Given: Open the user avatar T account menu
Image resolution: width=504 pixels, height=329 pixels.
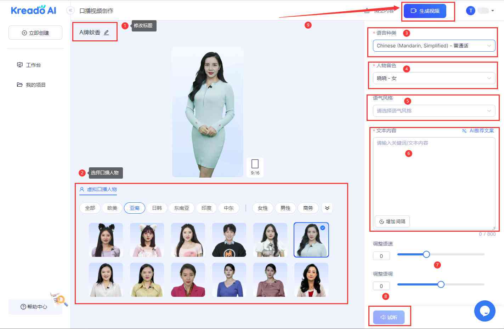Looking at the screenshot, I should point(470,11).
